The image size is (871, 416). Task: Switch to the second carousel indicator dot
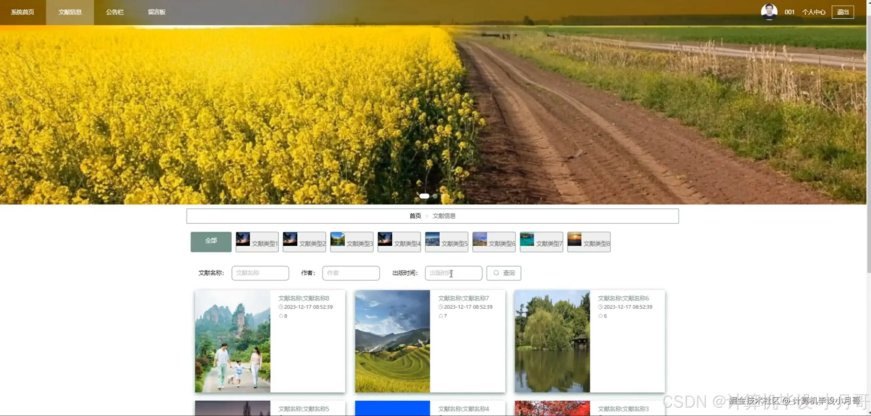coord(435,196)
